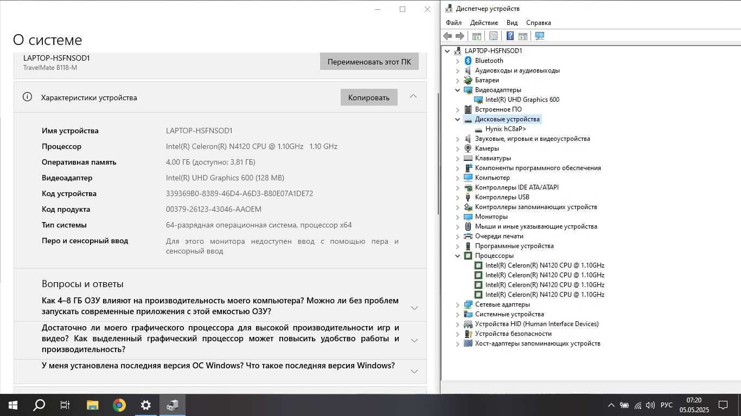Launch Google Chrome from the taskbar
The width and height of the screenshot is (741, 416).
[119, 405]
